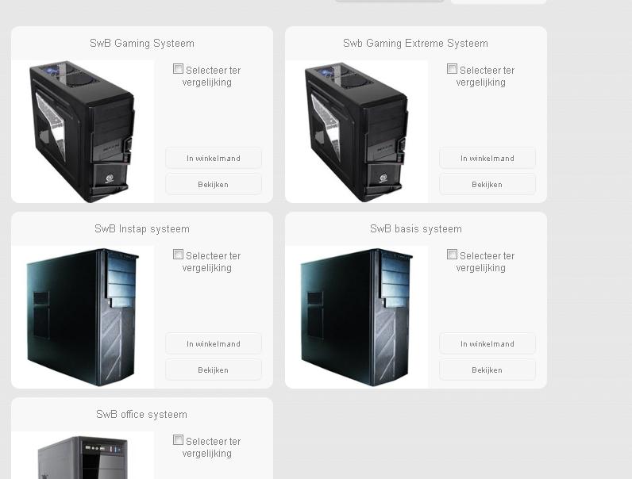Open the SwB Gaming Systeem case image
632x479 pixels.
(83, 132)
